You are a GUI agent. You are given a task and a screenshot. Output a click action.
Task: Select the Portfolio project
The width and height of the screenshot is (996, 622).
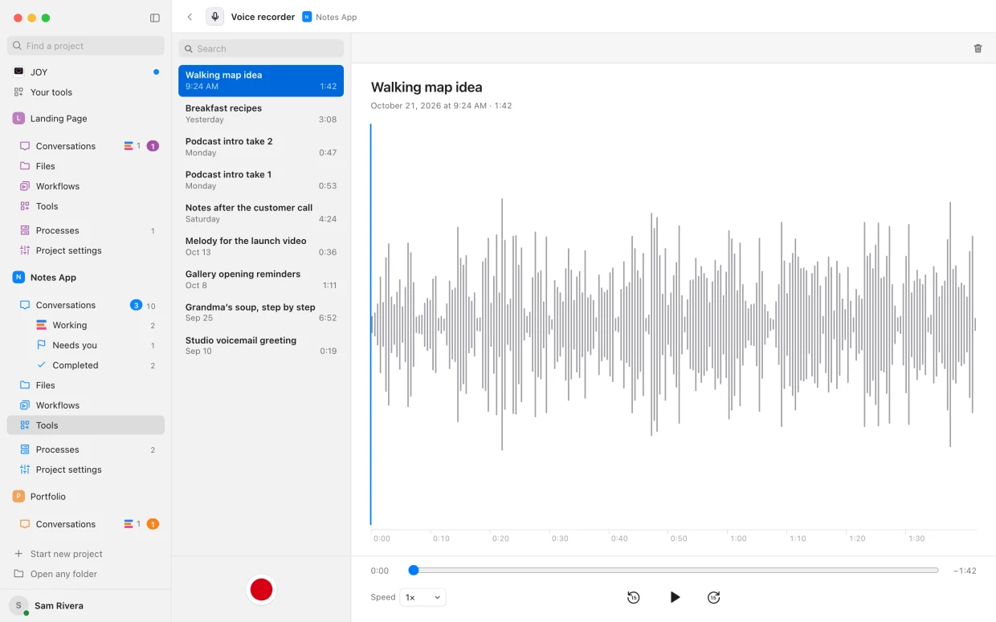click(x=86, y=497)
